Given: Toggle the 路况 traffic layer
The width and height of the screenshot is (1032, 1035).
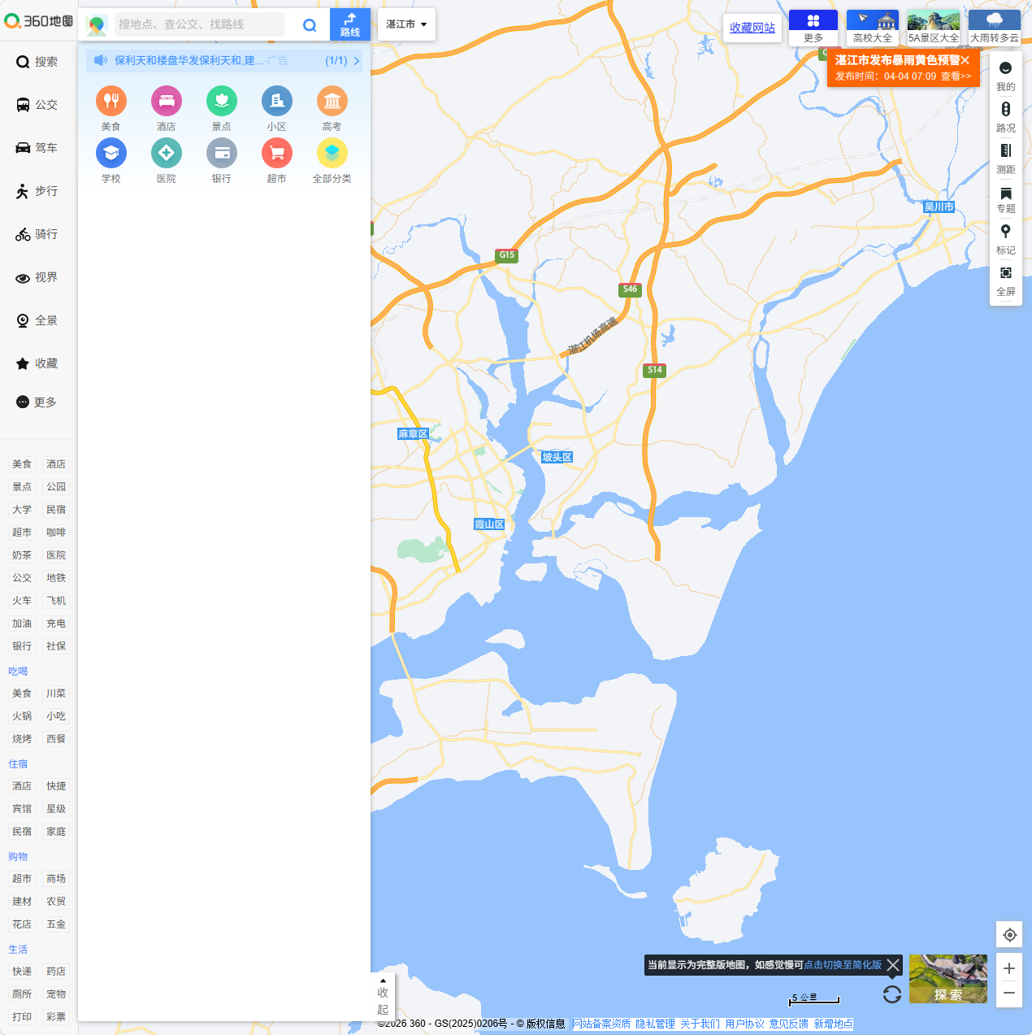Looking at the screenshot, I should pyautogui.click(x=1006, y=116).
